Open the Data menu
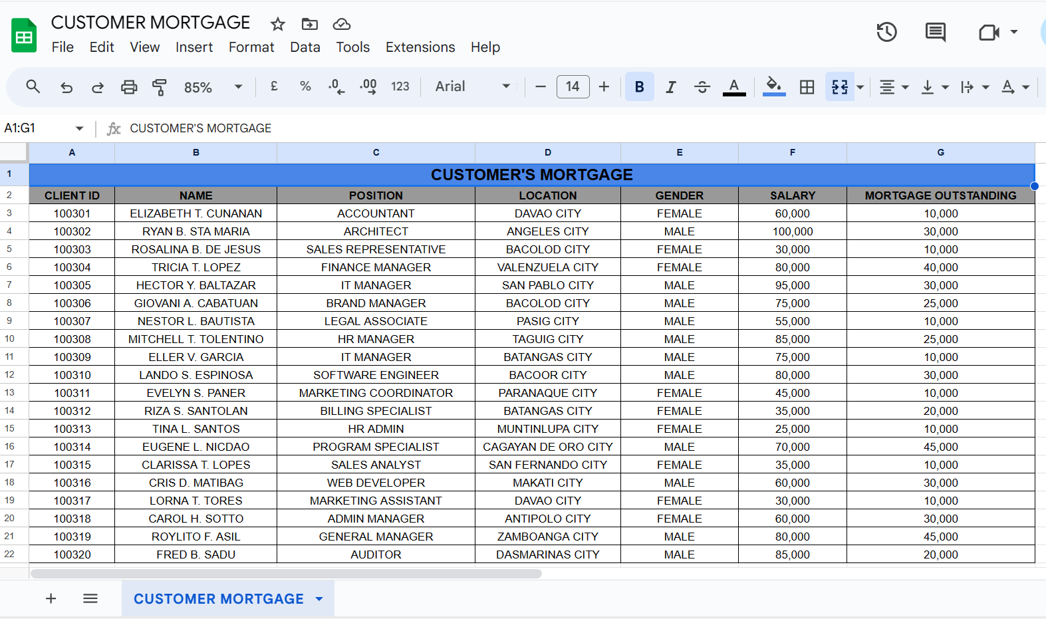This screenshot has width=1046, height=619. [305, 47]
